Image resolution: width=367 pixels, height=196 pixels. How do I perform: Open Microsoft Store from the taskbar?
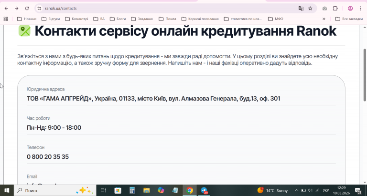tap(118, 190)
